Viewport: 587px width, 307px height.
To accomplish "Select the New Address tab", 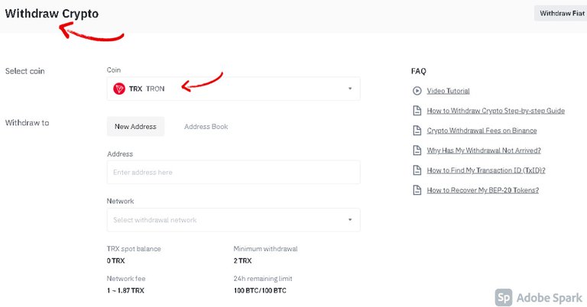I will [135, 127].
